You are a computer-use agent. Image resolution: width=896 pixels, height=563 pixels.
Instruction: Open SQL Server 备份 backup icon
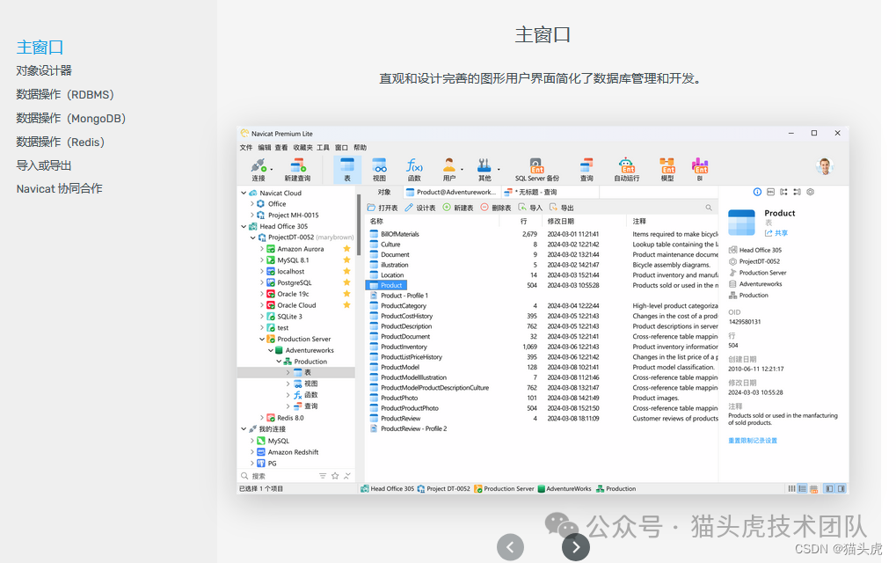click(536, 170)
